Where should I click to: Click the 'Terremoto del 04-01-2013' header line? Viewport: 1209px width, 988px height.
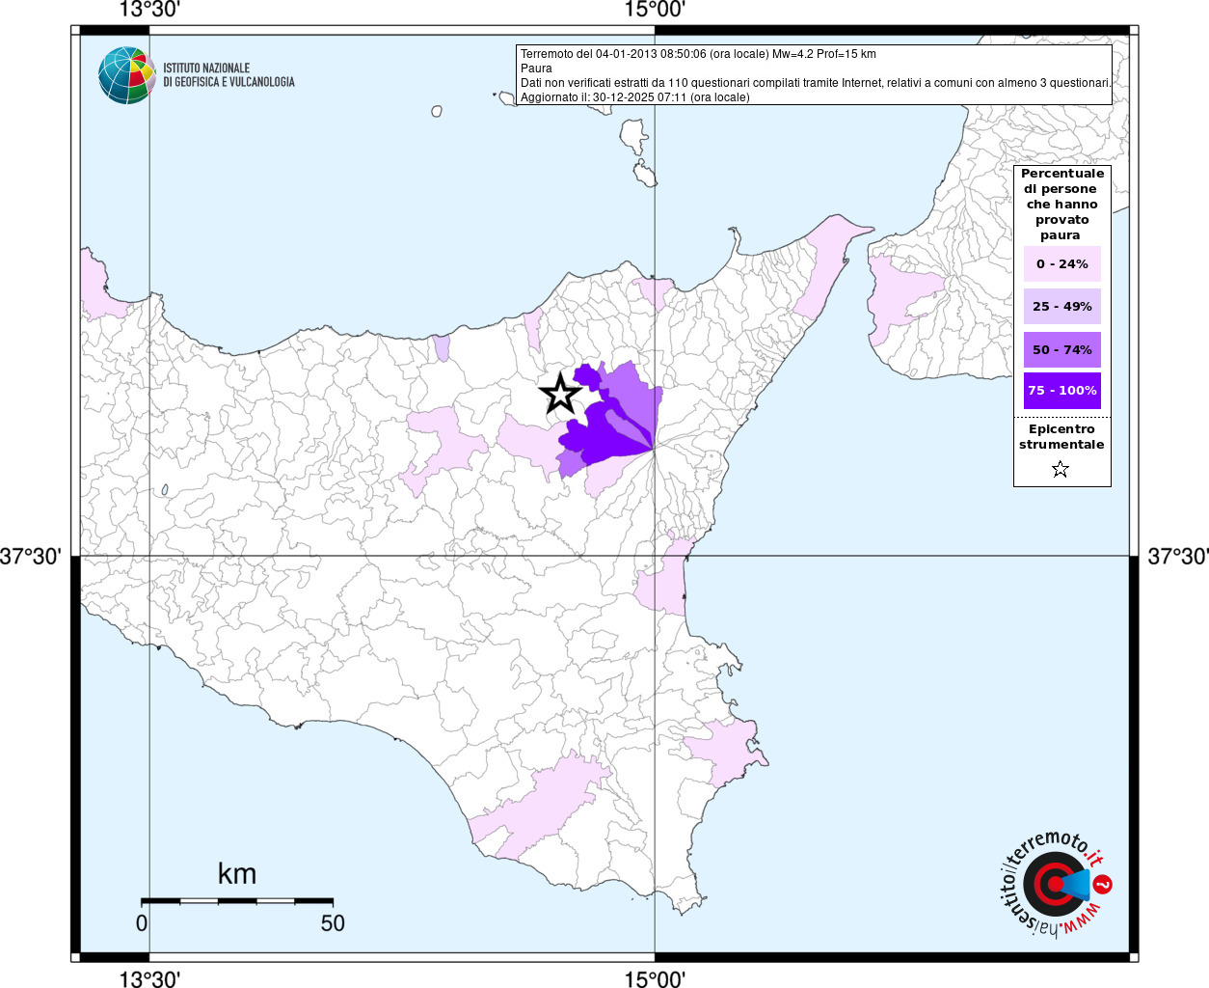(698, 54)
